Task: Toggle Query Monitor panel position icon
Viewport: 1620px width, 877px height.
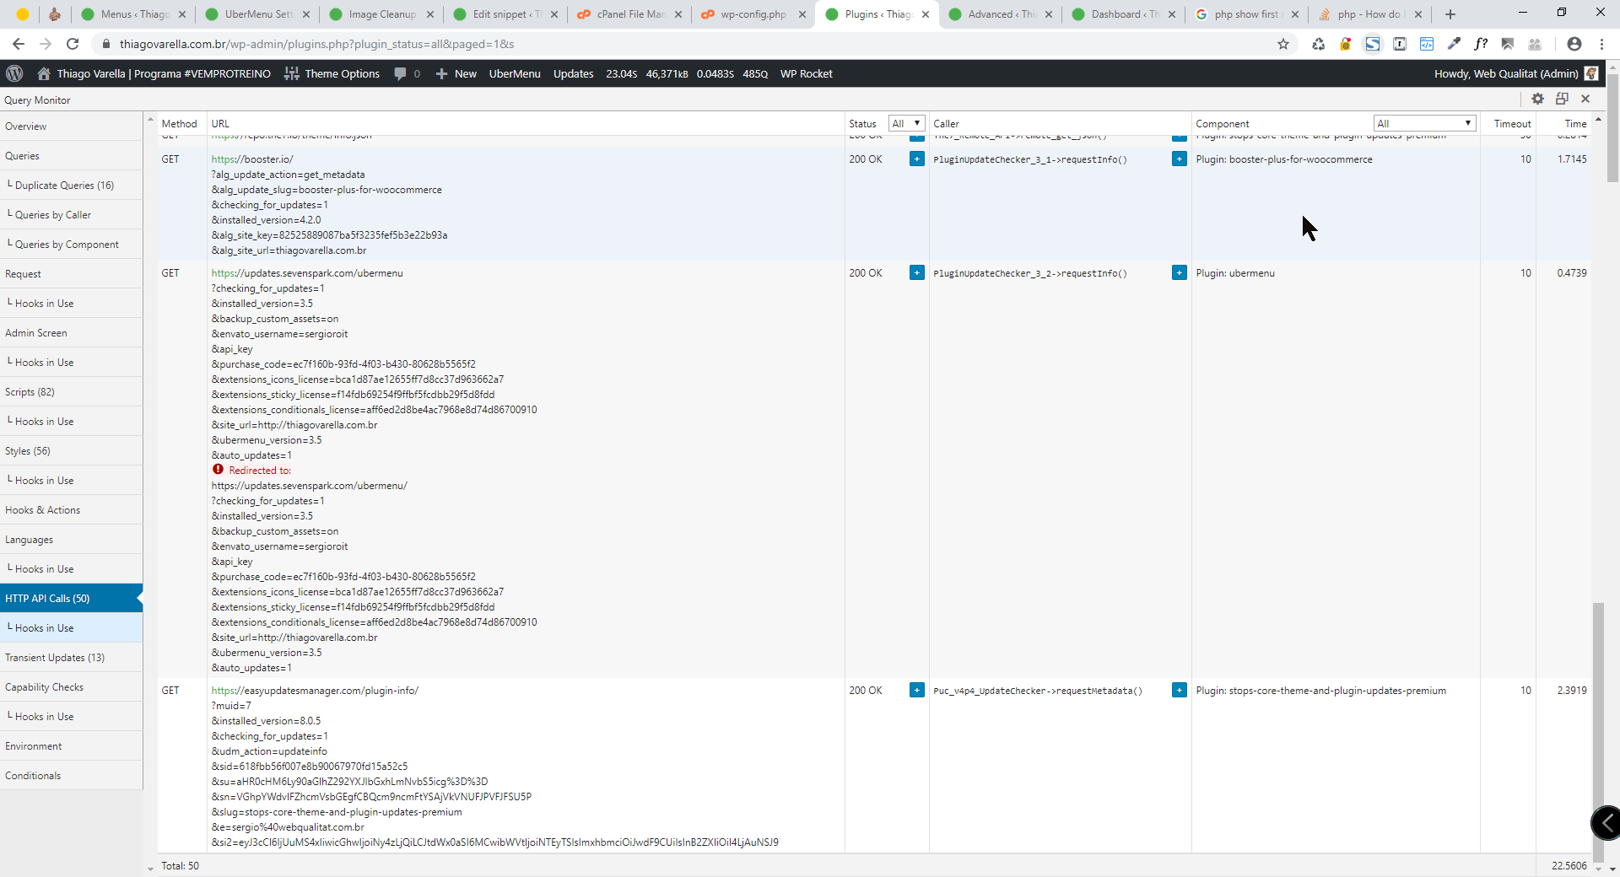Action: pyautogui.click(x=1562, y=99)
